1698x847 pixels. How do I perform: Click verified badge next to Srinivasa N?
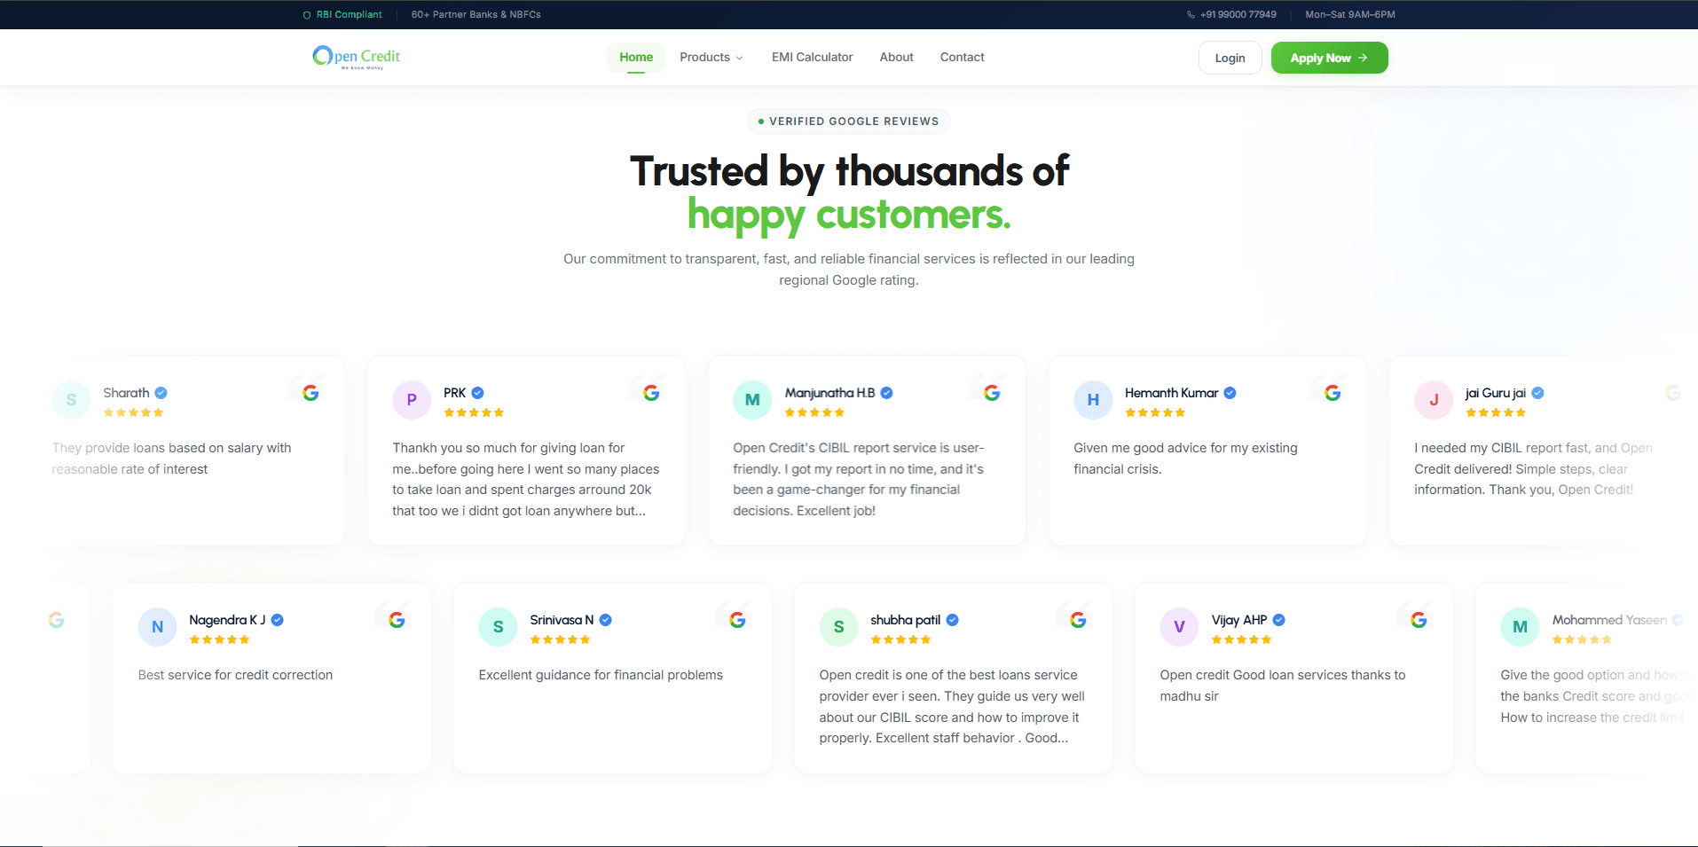[x=605, y=620]
